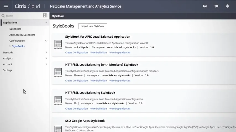Select the Applications menu heading

coord(10,23)
